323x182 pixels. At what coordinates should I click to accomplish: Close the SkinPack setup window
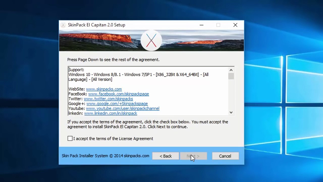click(x=235, y=25)
